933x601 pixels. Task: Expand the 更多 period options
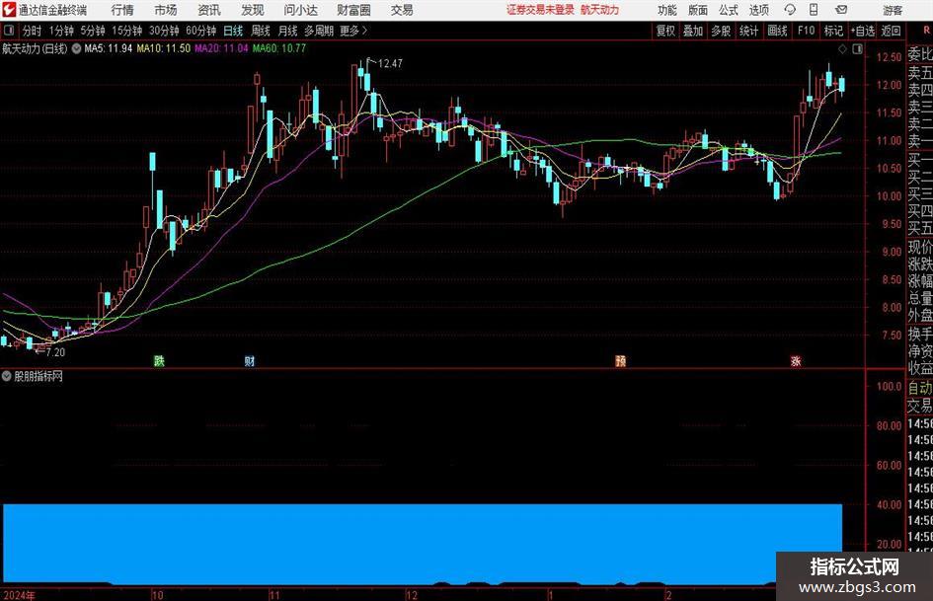(353, 31)
